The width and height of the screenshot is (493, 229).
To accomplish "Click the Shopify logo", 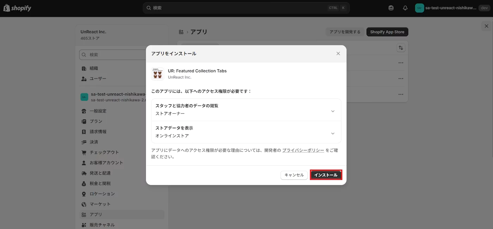I will [x=17, y=8].
